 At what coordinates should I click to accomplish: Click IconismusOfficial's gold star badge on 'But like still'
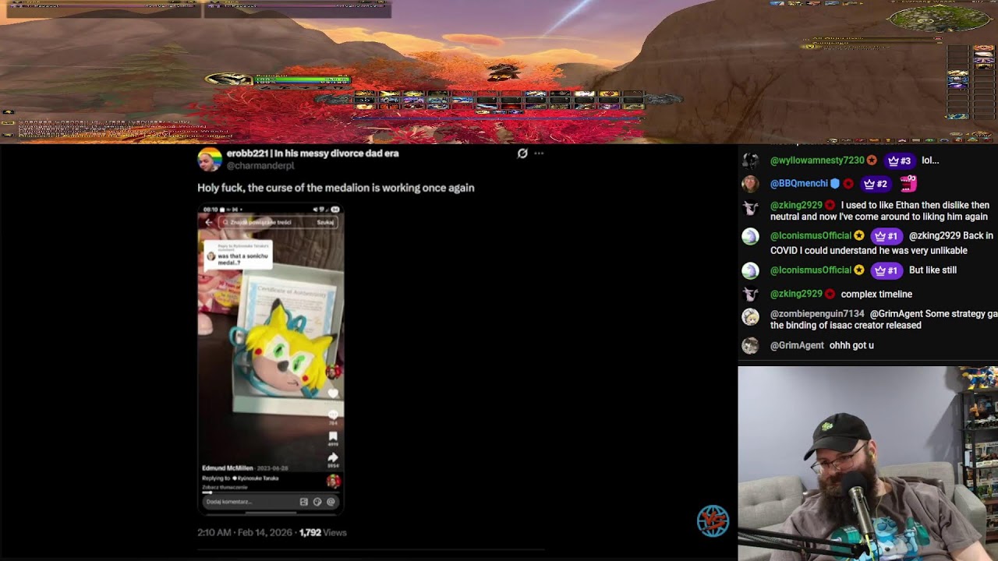click(x=859, y=270)
